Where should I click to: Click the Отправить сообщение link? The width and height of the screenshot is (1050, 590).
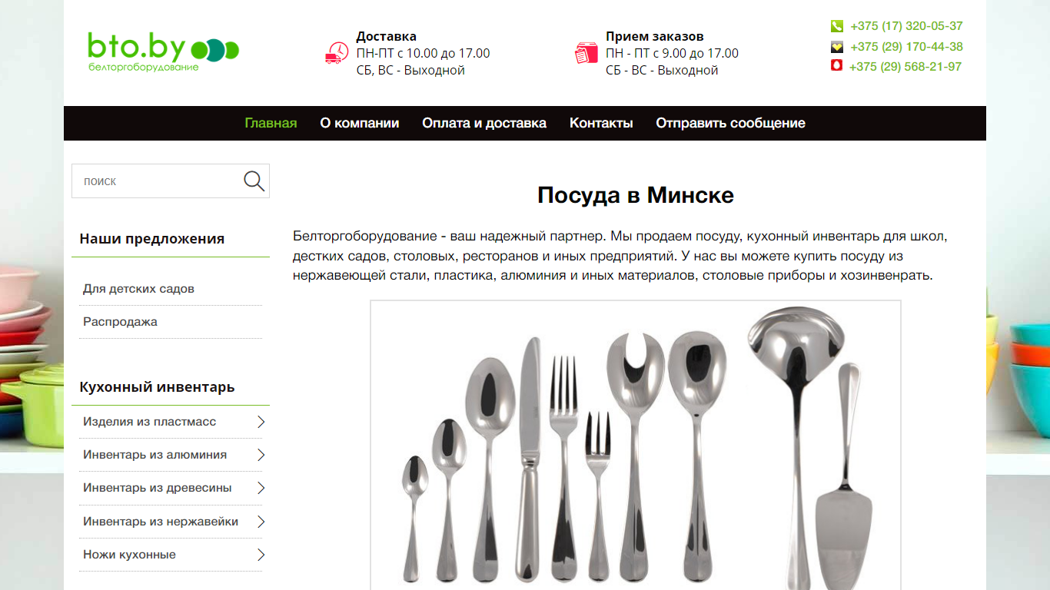[730, 123]
